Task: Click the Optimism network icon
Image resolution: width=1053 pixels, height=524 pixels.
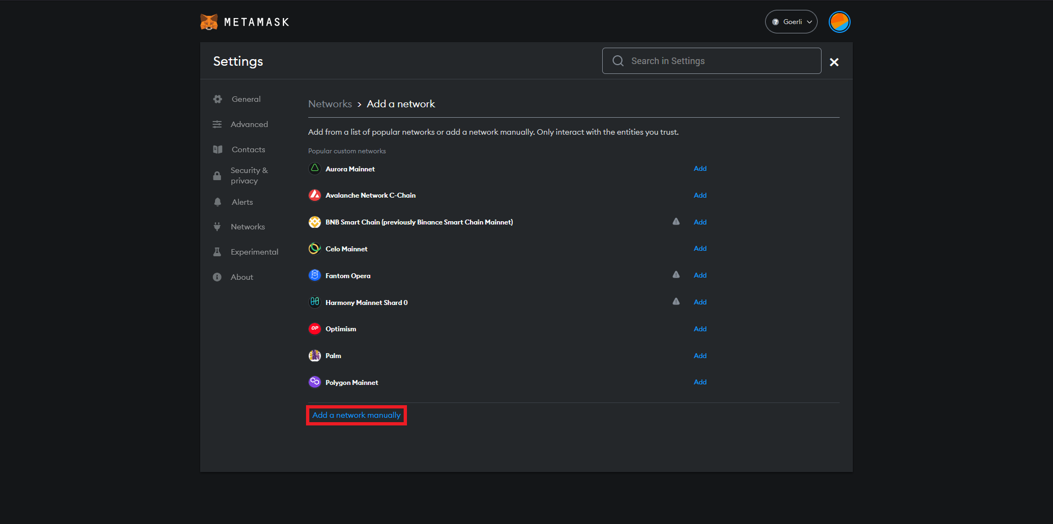Action: pyautogui.click(x=314, y=329)
